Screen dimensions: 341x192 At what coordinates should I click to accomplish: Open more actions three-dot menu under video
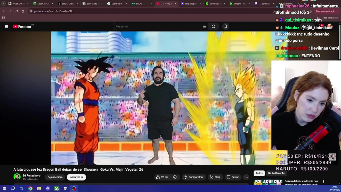[x=246, y=177]
